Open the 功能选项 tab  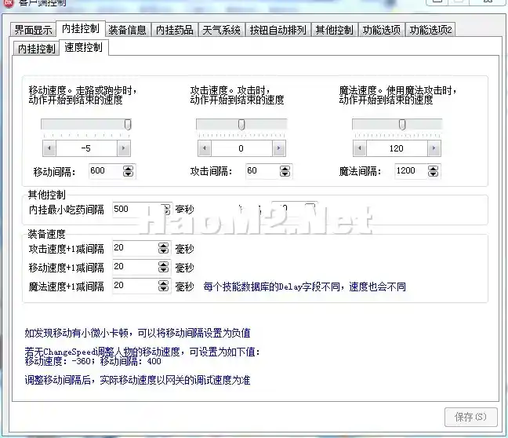[x=381, y=30]
